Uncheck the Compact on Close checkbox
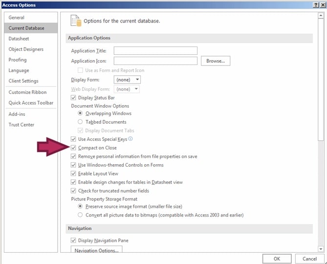This screenshot has width=327, height=264. pos(73,148)
